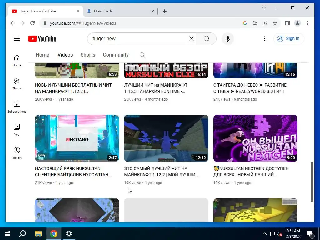
Task: Show hidden system tray icons
Action: point(264,234)
